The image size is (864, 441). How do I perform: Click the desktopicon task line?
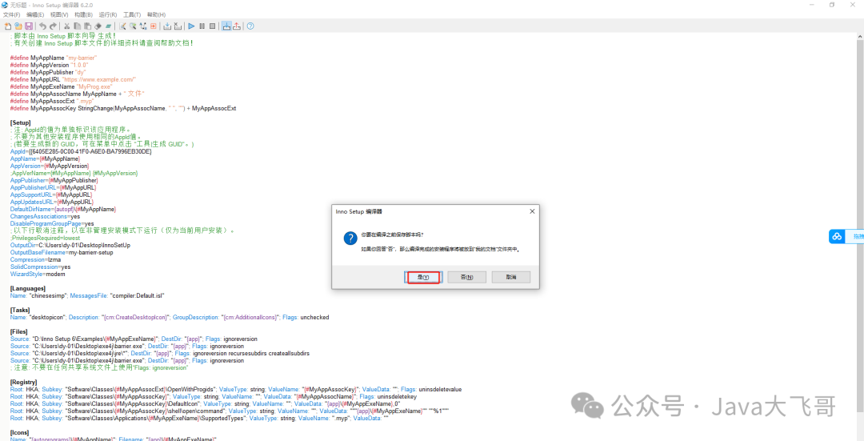coord(170,317)
